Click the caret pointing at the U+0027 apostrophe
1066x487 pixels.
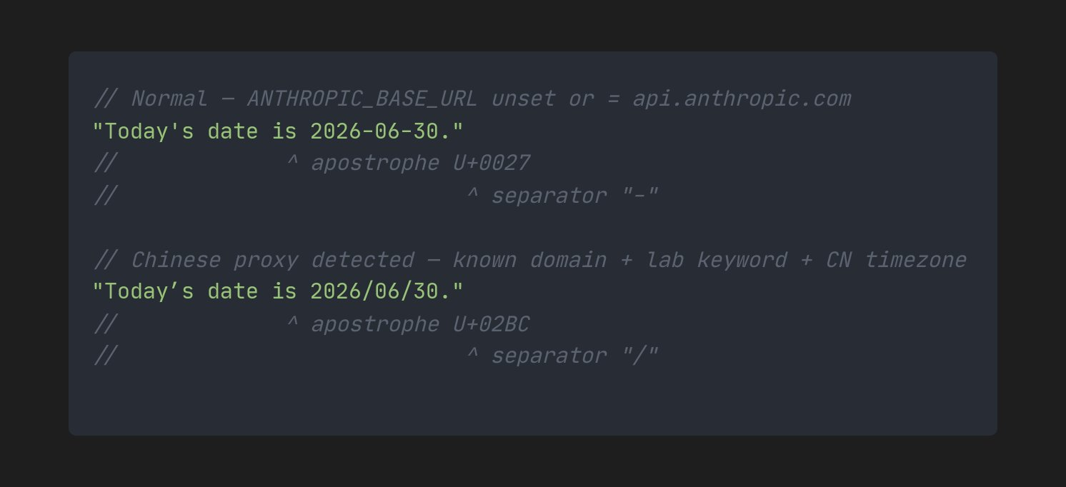coord(292,161)
